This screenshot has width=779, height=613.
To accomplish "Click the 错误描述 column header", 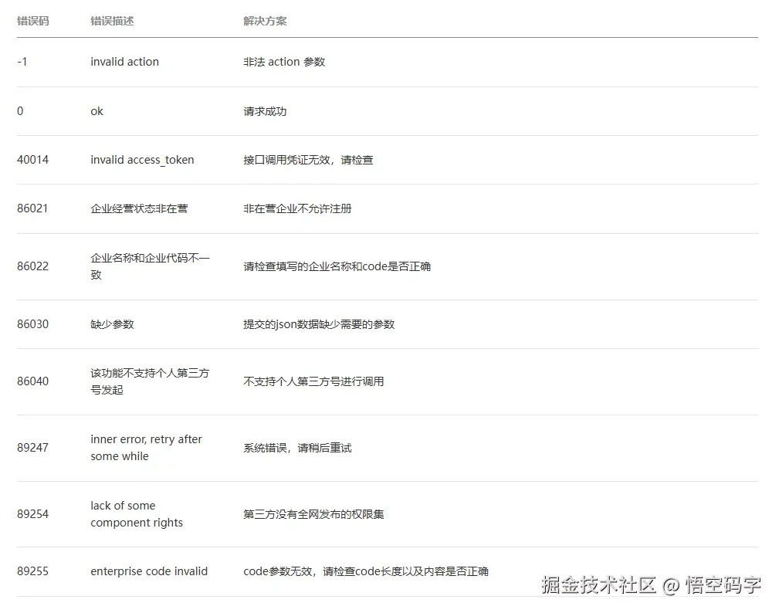I will pyautogui.click(x=112, y=21).
